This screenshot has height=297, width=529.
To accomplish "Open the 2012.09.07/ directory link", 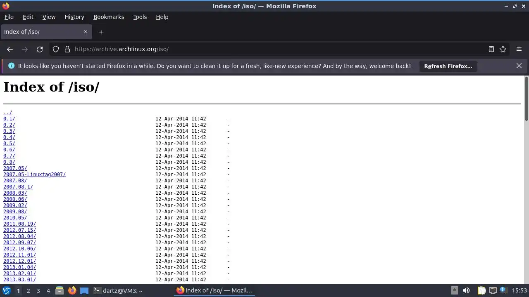I will [19, 243].
